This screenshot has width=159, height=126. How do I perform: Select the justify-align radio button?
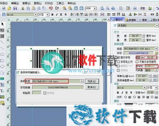click(x=152, y=97)
